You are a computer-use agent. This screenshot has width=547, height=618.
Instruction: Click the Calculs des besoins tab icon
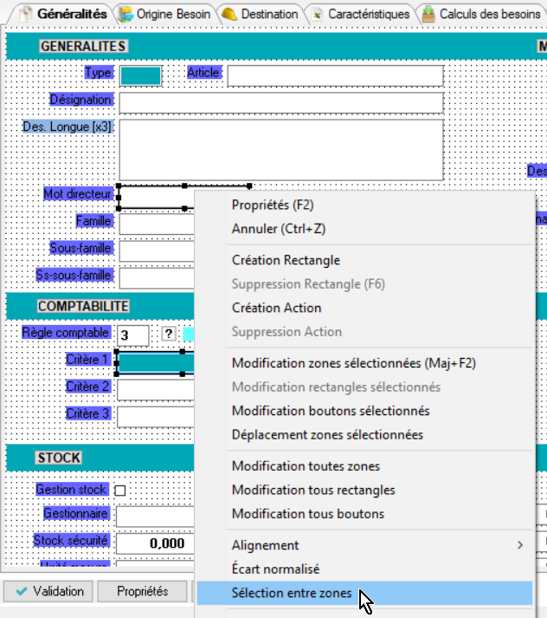click(x=428, y=14)
